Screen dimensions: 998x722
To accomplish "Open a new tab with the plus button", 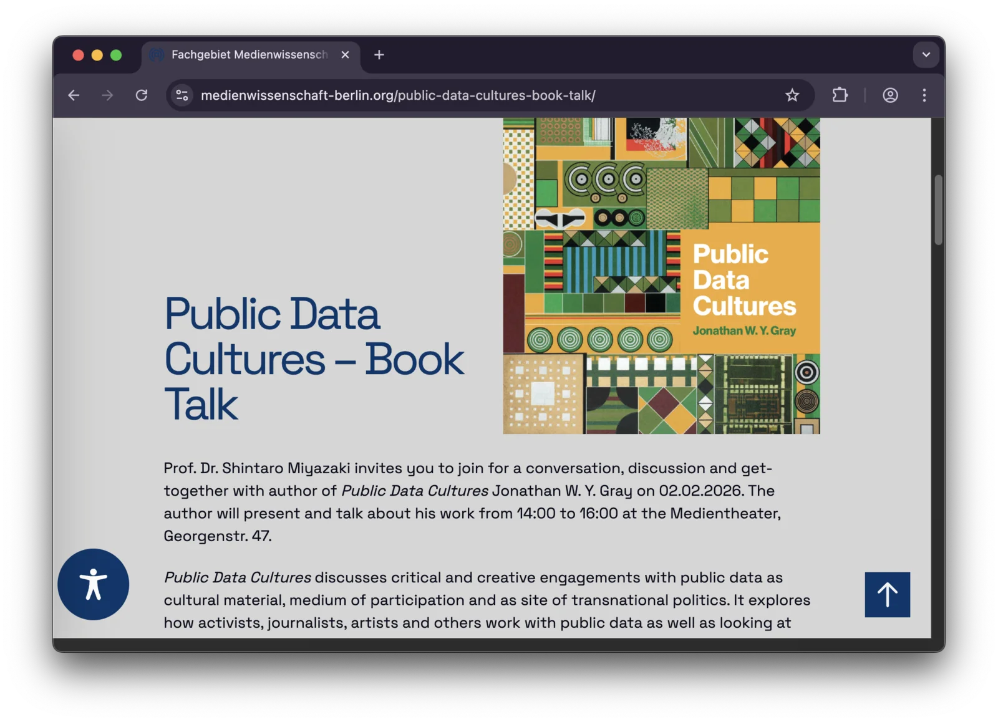I will 379,55.
